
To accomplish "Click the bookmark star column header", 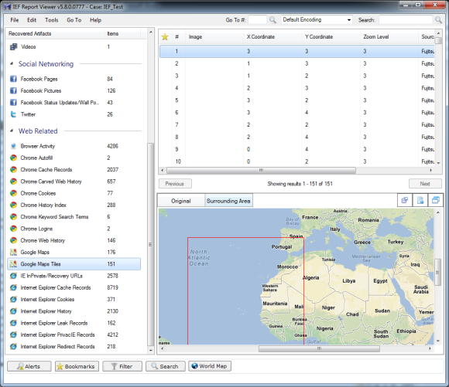I will pos(165,37).
